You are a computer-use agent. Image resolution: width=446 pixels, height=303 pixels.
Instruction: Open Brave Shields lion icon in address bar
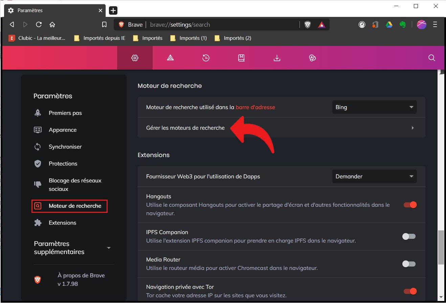pyautogui.click(x=308, y=24)
